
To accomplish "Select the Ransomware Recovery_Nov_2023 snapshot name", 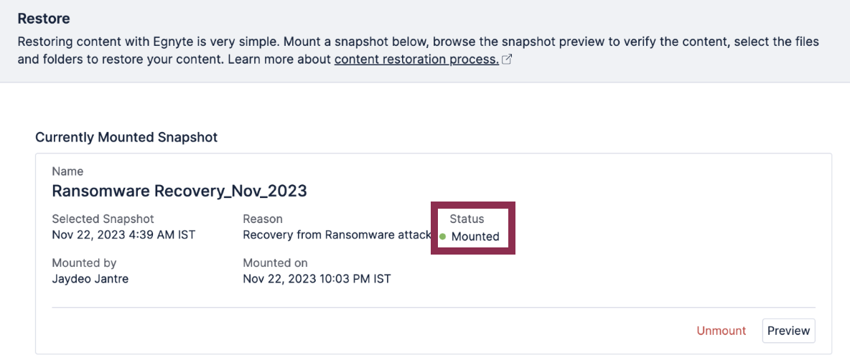I will [x=179, y=191].
